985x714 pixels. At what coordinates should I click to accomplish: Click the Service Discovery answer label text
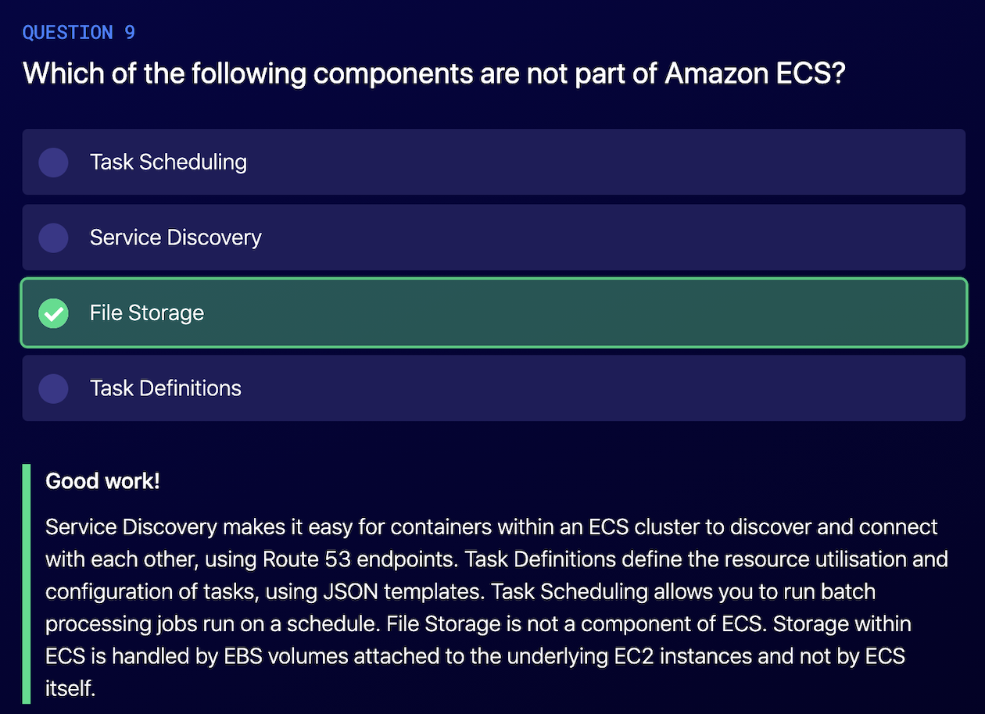pyautogui.click(x=175, y=237)
